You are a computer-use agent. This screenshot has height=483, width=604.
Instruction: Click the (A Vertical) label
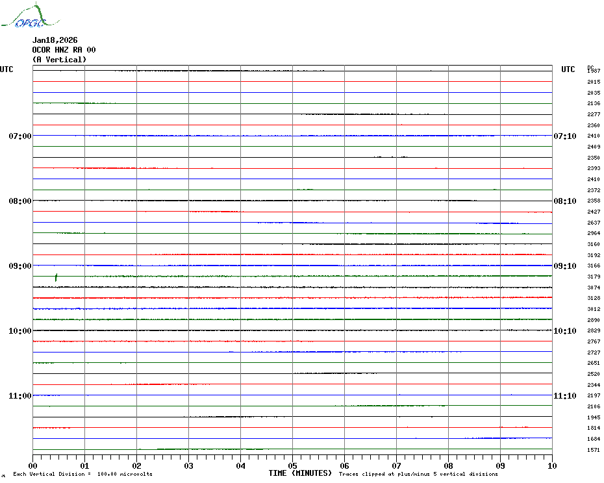click(x=59, y=59)
